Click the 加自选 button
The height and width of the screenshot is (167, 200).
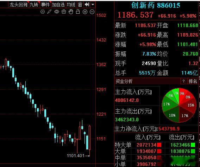click(x=58, y=5)
